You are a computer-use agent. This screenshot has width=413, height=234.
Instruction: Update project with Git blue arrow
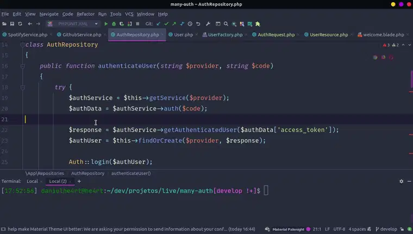tap(158, 24)
